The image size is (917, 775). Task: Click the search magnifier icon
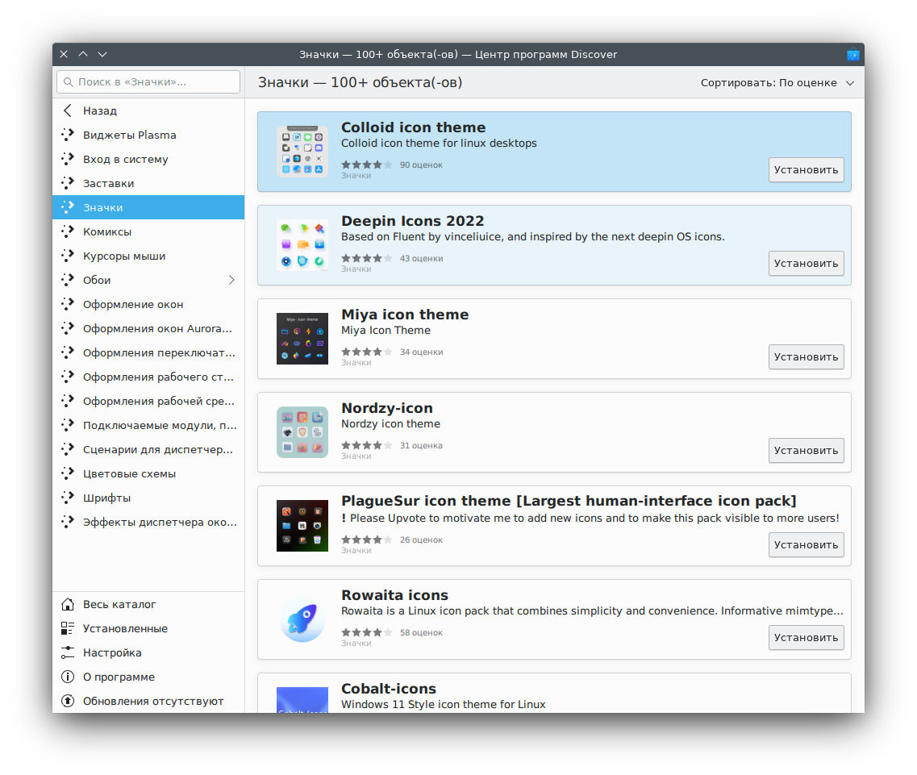(x=69, y=82)
